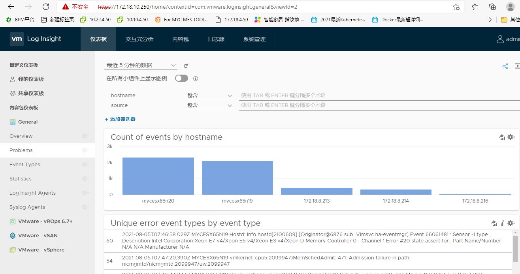
Task: Configure Unique error event types widget via gear
Action: [x=511, y=223]
